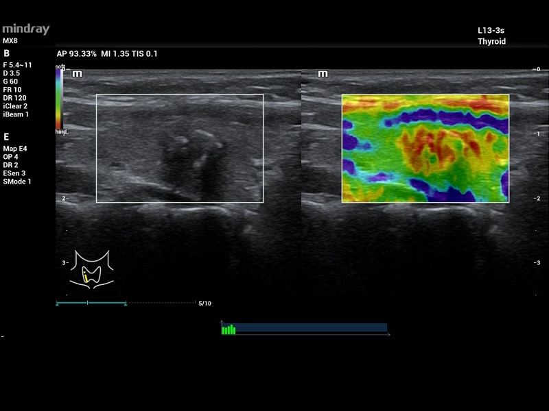This screenshot has height=411, width=549.
Task: Click the L13-3s probe label
Action: coord(491,32)
